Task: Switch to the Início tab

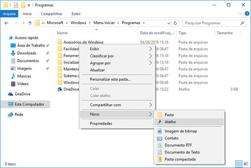Action: tap(27, 14)
